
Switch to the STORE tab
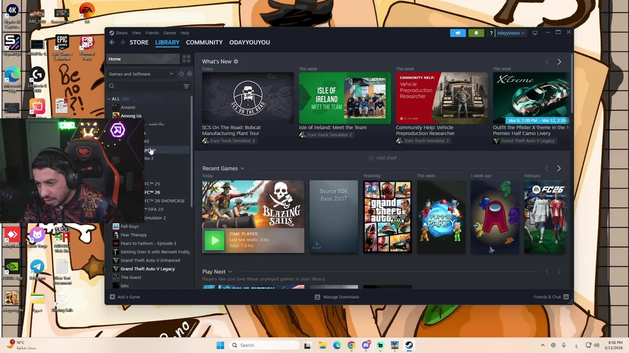coord(139,42)
